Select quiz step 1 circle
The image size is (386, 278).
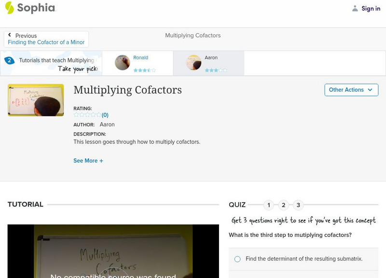point(269,205)
